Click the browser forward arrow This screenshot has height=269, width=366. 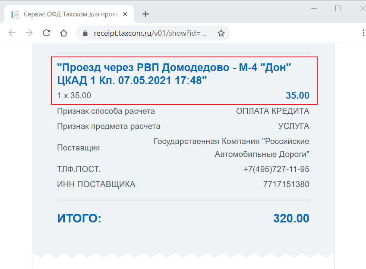[x=29, y=33]
